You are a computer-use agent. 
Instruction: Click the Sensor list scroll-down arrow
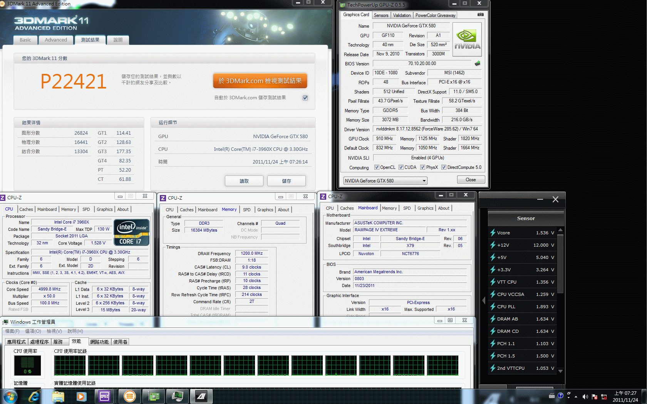tap(560, 371)
